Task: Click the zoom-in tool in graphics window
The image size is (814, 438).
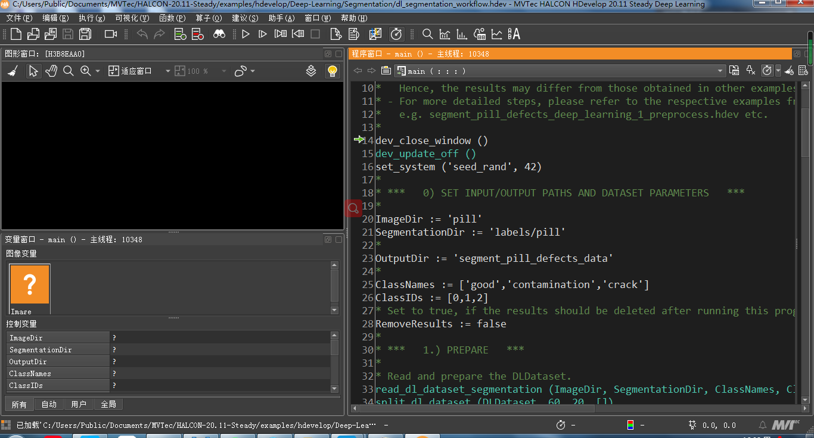Action: point(86,71)
